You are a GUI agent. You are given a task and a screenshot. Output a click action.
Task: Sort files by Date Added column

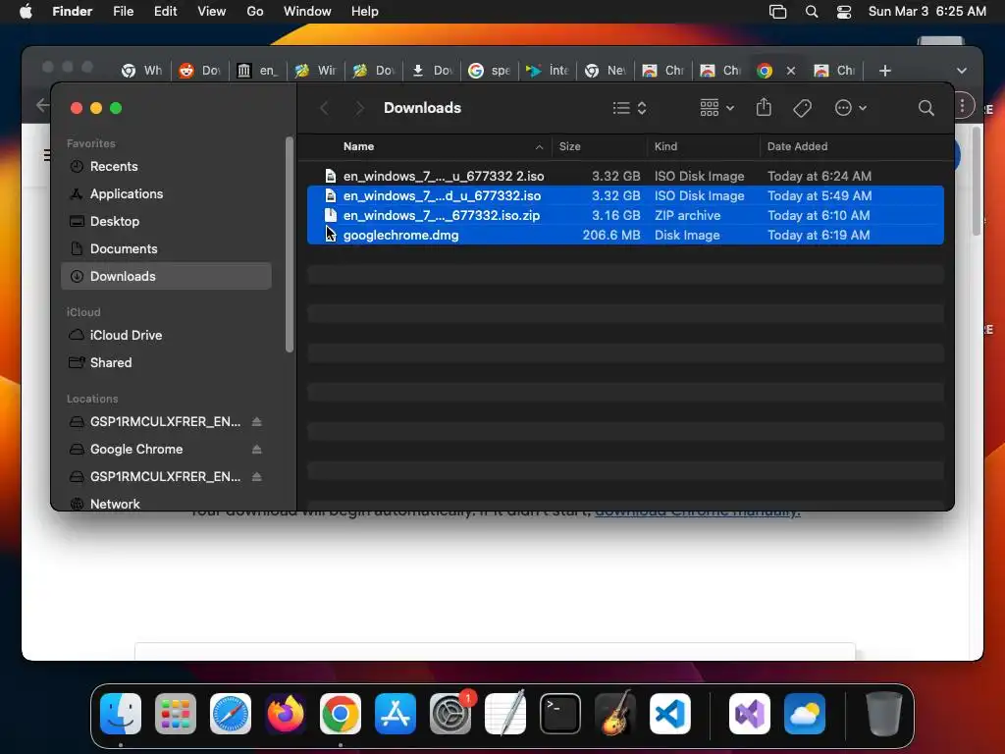[797, 146]
